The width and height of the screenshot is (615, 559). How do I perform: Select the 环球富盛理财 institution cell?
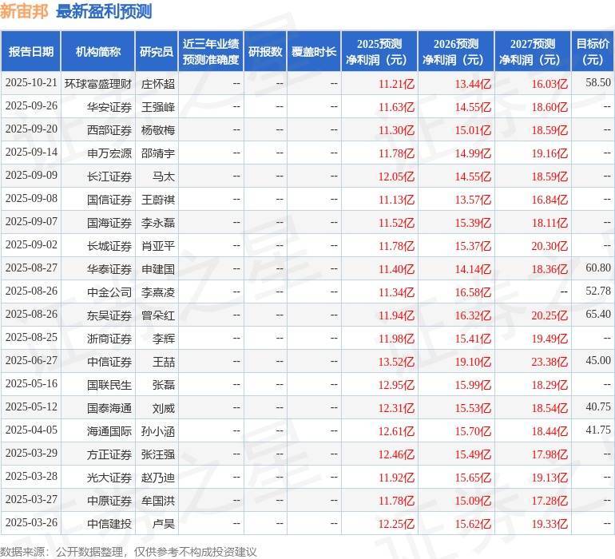click(x=98, y=82)
